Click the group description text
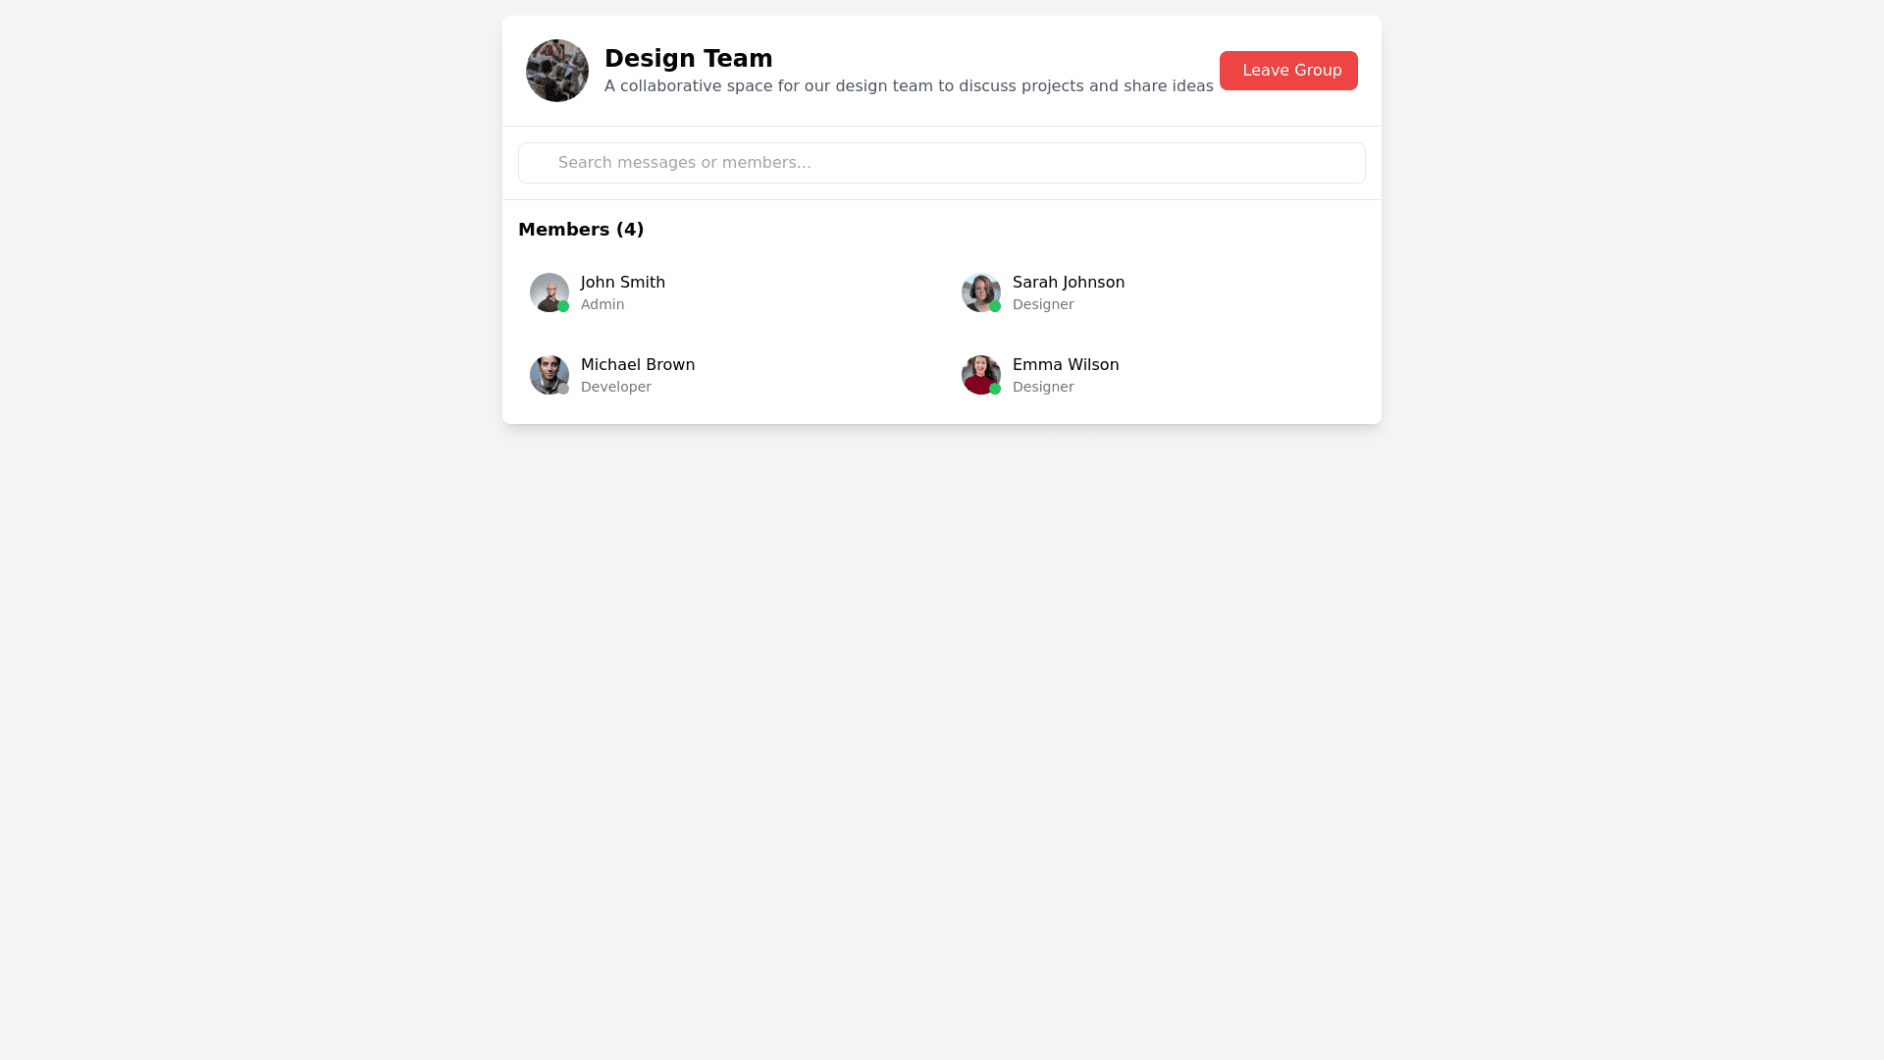 (909, 86)
